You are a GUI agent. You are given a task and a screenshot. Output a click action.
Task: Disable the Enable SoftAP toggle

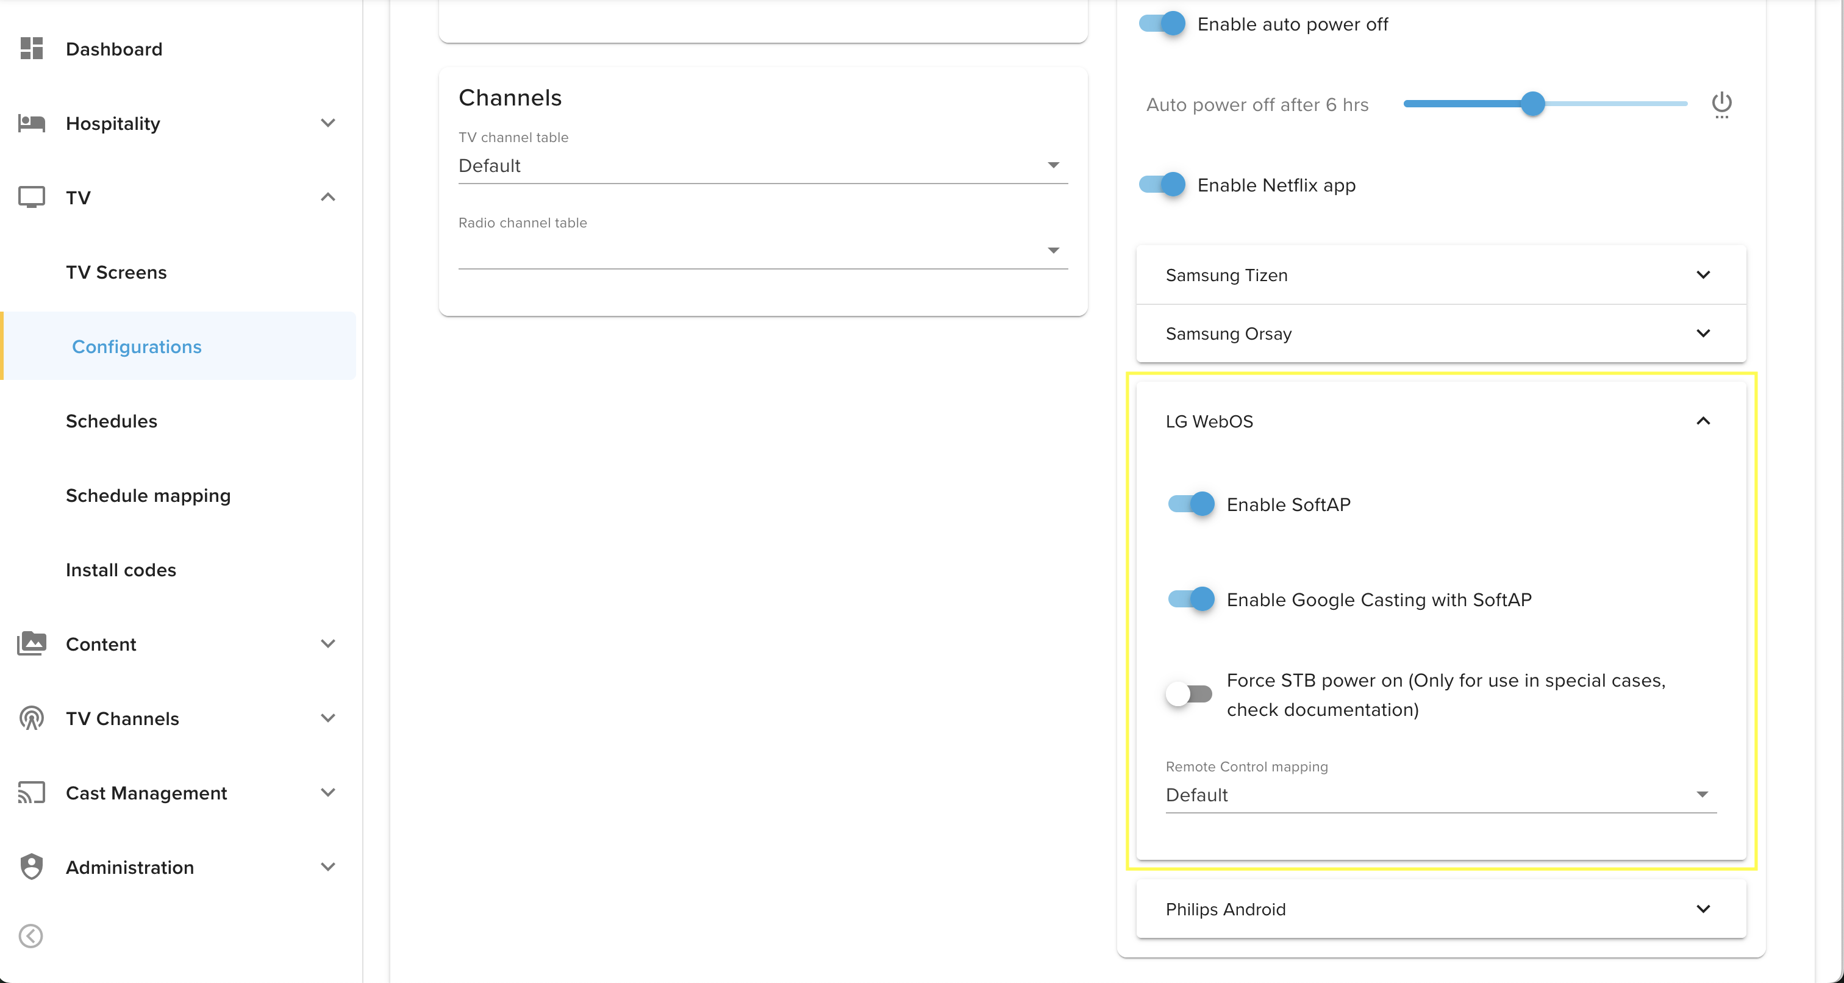(x=1191, y=504)
